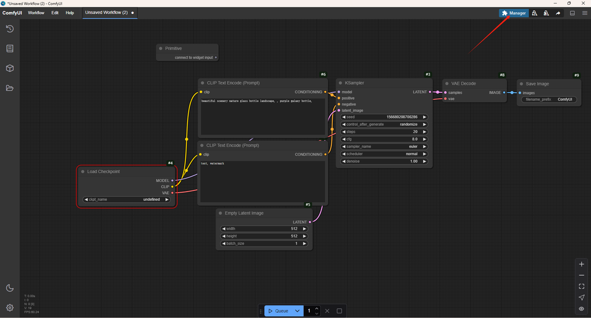591x318 pixels.
Task: Open the Edit menu
Action: coord(55,13)
